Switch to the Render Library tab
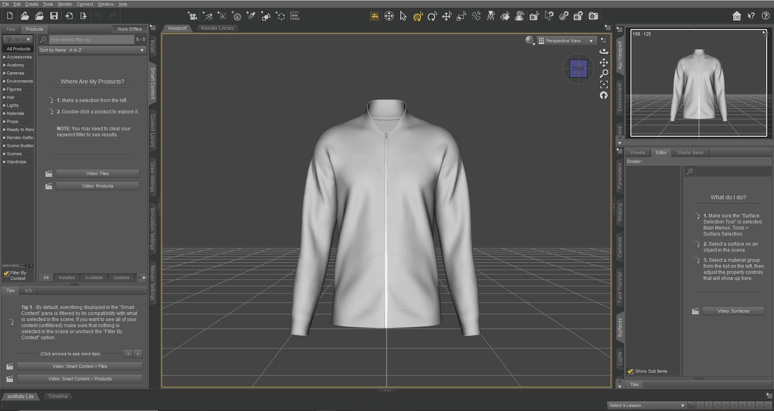The image size is (774, 411). pos(217,28)
